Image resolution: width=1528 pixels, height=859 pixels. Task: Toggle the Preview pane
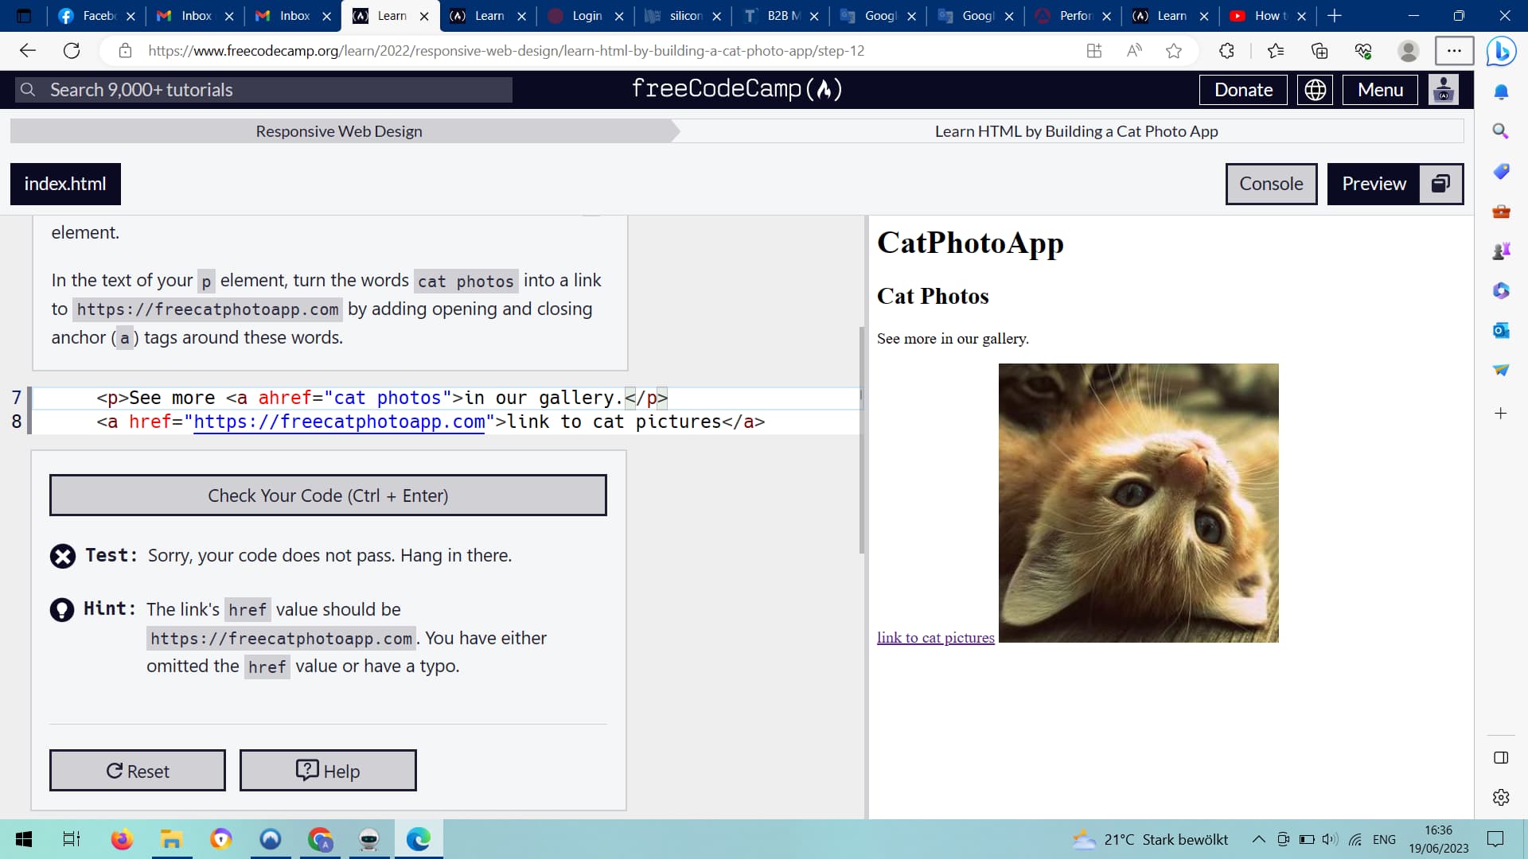tap(1374, 184)
